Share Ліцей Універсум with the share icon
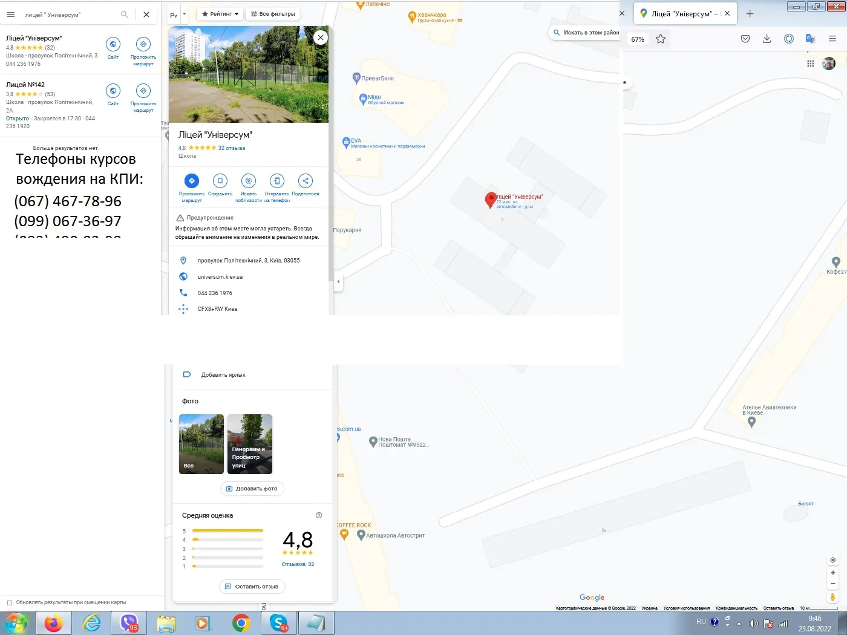847x635 pixels. 306,180
